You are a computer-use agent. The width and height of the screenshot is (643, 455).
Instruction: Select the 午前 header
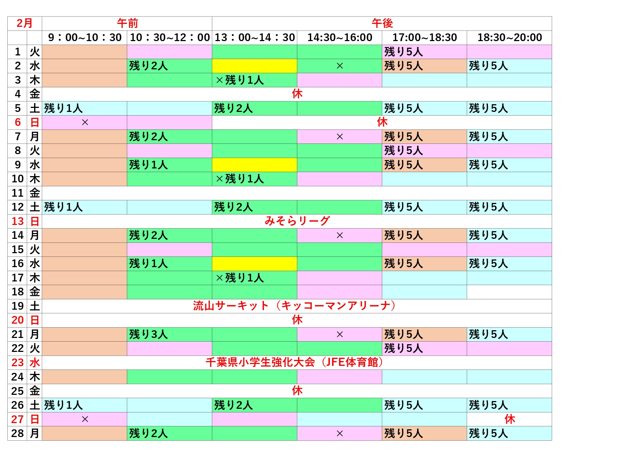click(127, 23)
